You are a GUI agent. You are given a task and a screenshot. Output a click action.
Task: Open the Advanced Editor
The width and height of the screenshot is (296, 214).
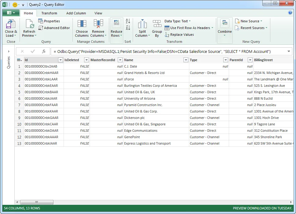pos(54,28)
